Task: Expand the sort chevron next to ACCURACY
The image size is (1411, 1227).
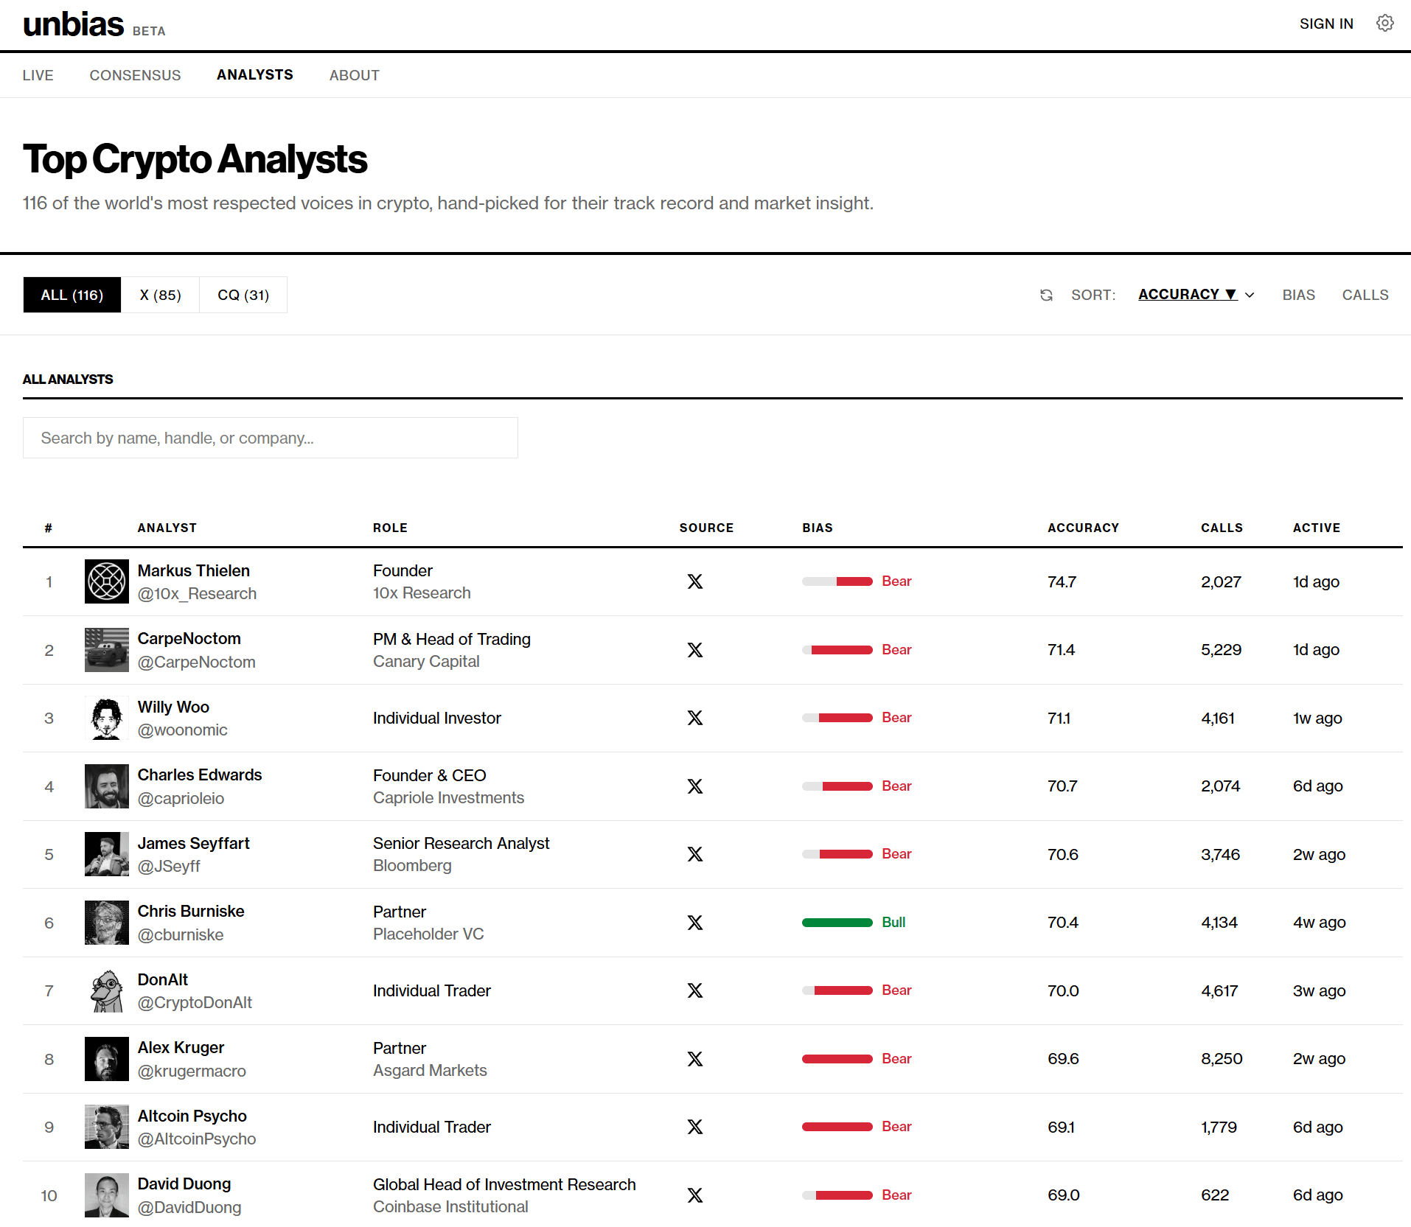Action: click(x=1250, y=295)
